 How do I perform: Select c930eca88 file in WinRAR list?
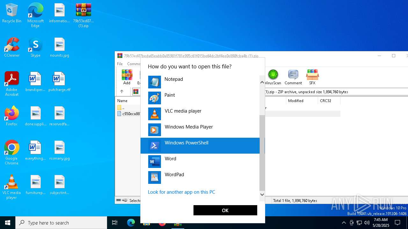click(x=128, y=114)
